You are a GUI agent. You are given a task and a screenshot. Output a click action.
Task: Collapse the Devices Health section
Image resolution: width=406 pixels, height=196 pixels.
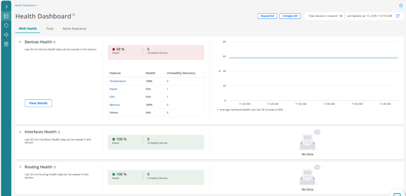[20, 42]
